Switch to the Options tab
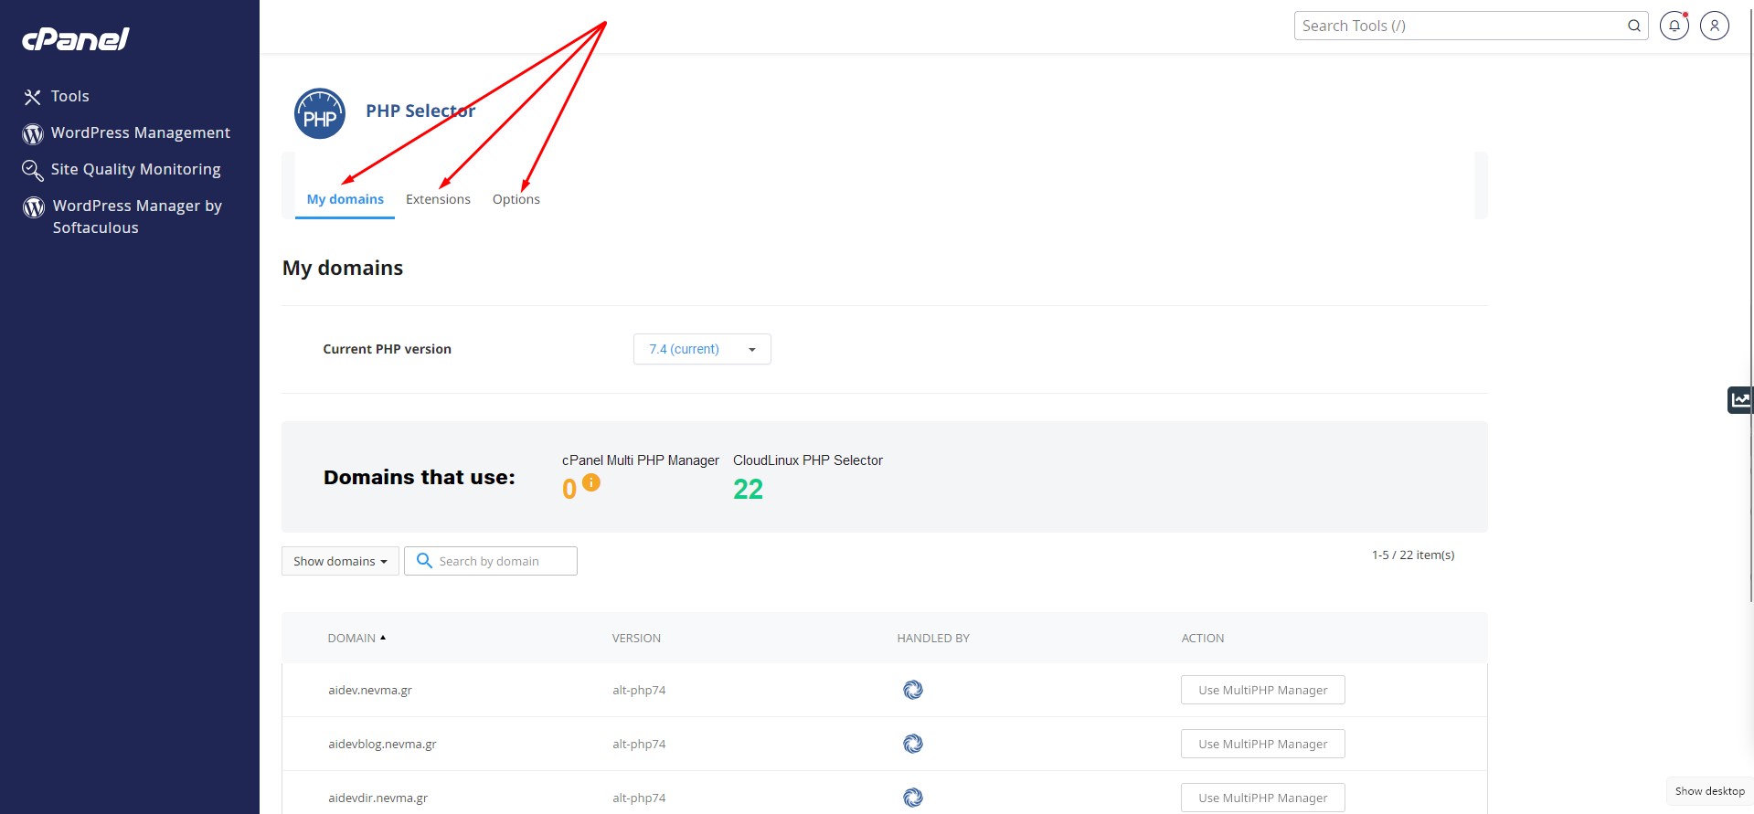 (x=516, y=199)
